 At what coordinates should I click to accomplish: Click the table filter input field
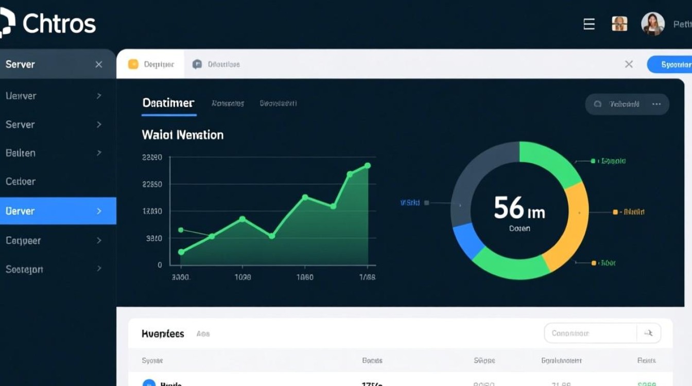coord(590,333)
